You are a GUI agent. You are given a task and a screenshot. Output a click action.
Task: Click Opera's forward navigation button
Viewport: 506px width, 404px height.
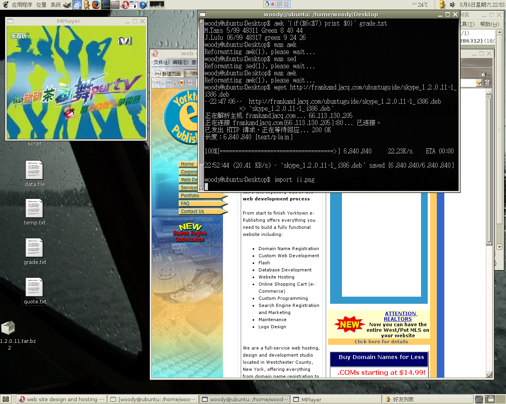pos(169,82)
